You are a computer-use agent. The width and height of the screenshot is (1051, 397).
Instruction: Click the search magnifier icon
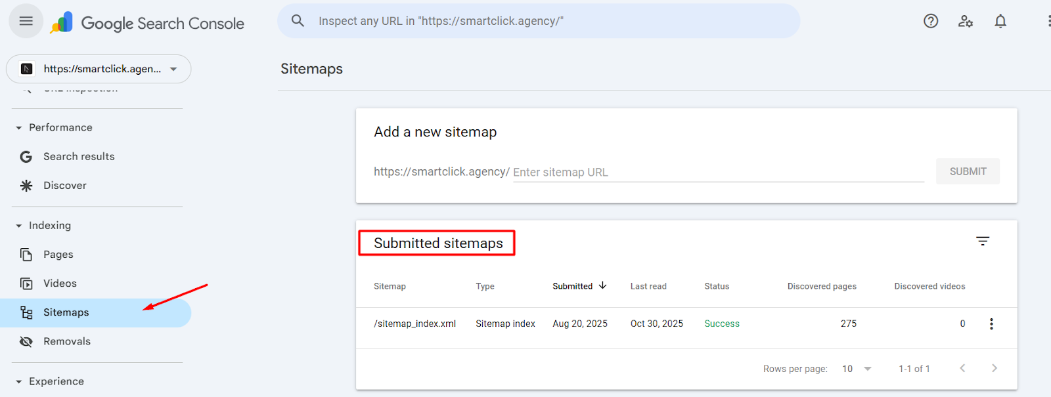point(298,21)
